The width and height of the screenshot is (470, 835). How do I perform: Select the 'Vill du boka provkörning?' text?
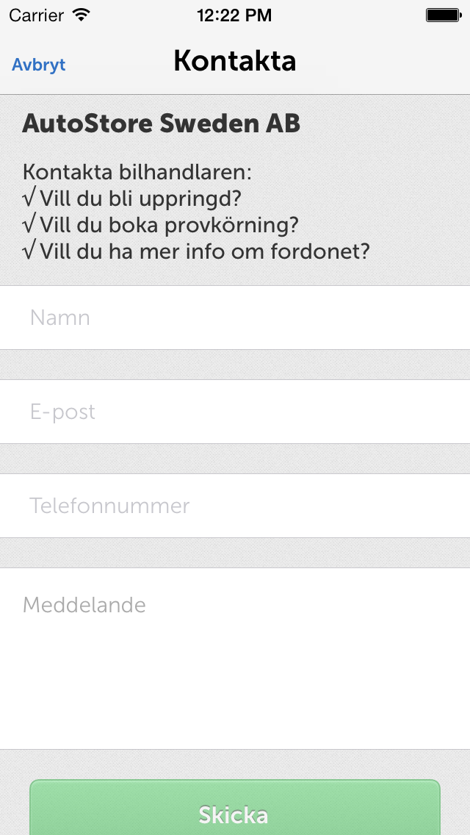(169, 225)
